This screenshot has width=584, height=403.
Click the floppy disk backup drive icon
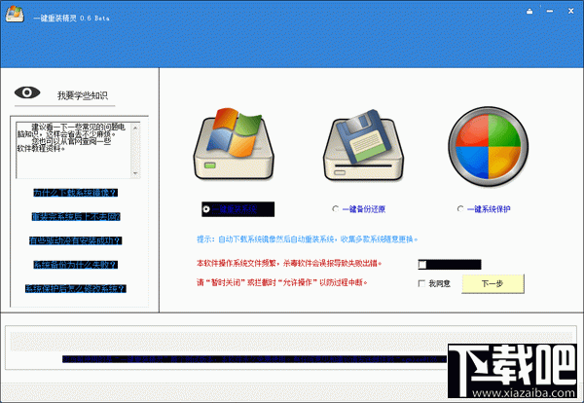363,145
